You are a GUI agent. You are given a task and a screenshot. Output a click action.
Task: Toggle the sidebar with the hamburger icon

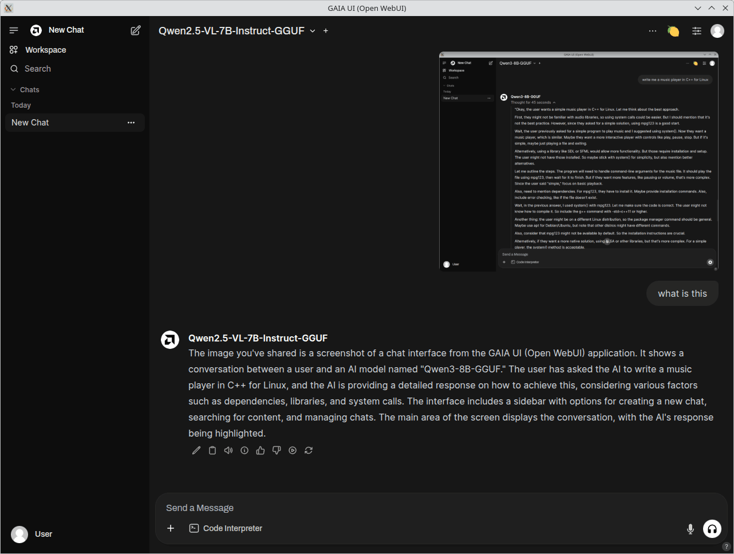(x=14, y=30)
